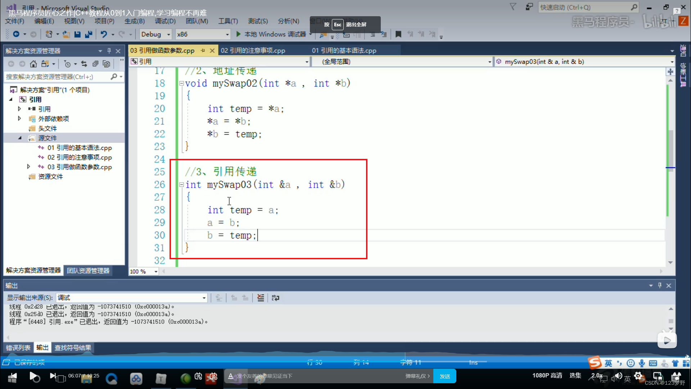This screenshot has height=389, width=691.
Task: Change the 2.0x playback speed
Action: click(597, 376)
